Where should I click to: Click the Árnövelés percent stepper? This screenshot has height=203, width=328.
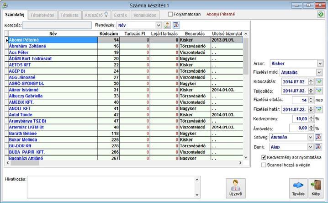(312, 128)
